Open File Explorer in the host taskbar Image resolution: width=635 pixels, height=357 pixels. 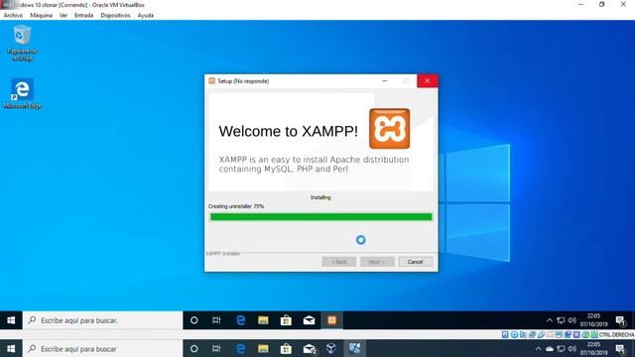(x=263, y=348)
